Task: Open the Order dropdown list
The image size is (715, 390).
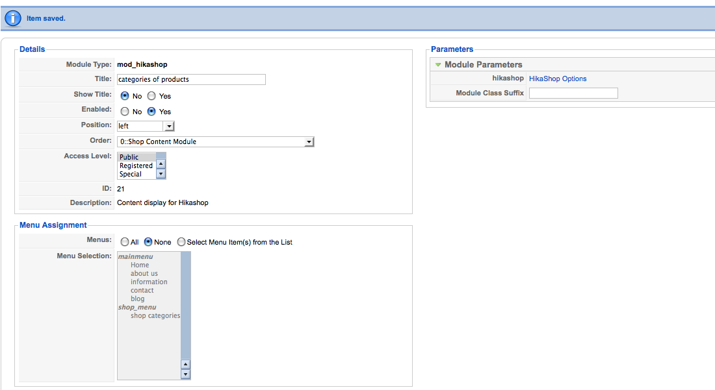Action: coord(309,141)
